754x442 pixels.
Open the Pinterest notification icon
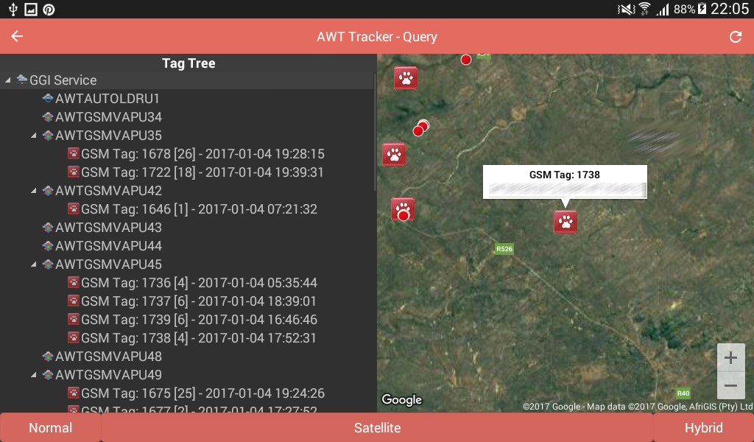49,9
